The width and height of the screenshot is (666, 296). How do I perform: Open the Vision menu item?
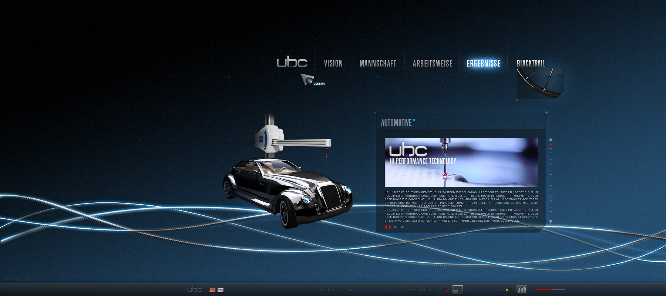[333, 64]
